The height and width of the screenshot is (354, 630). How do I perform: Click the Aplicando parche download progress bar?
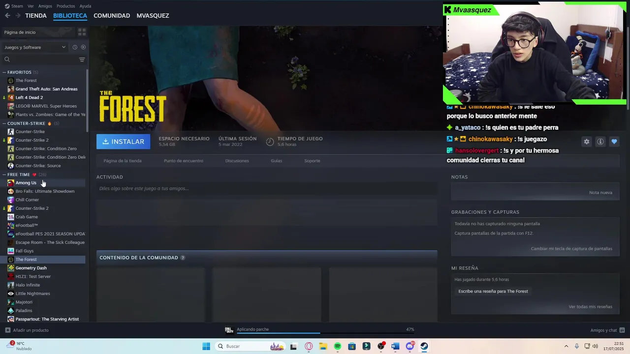pos(325,333)
